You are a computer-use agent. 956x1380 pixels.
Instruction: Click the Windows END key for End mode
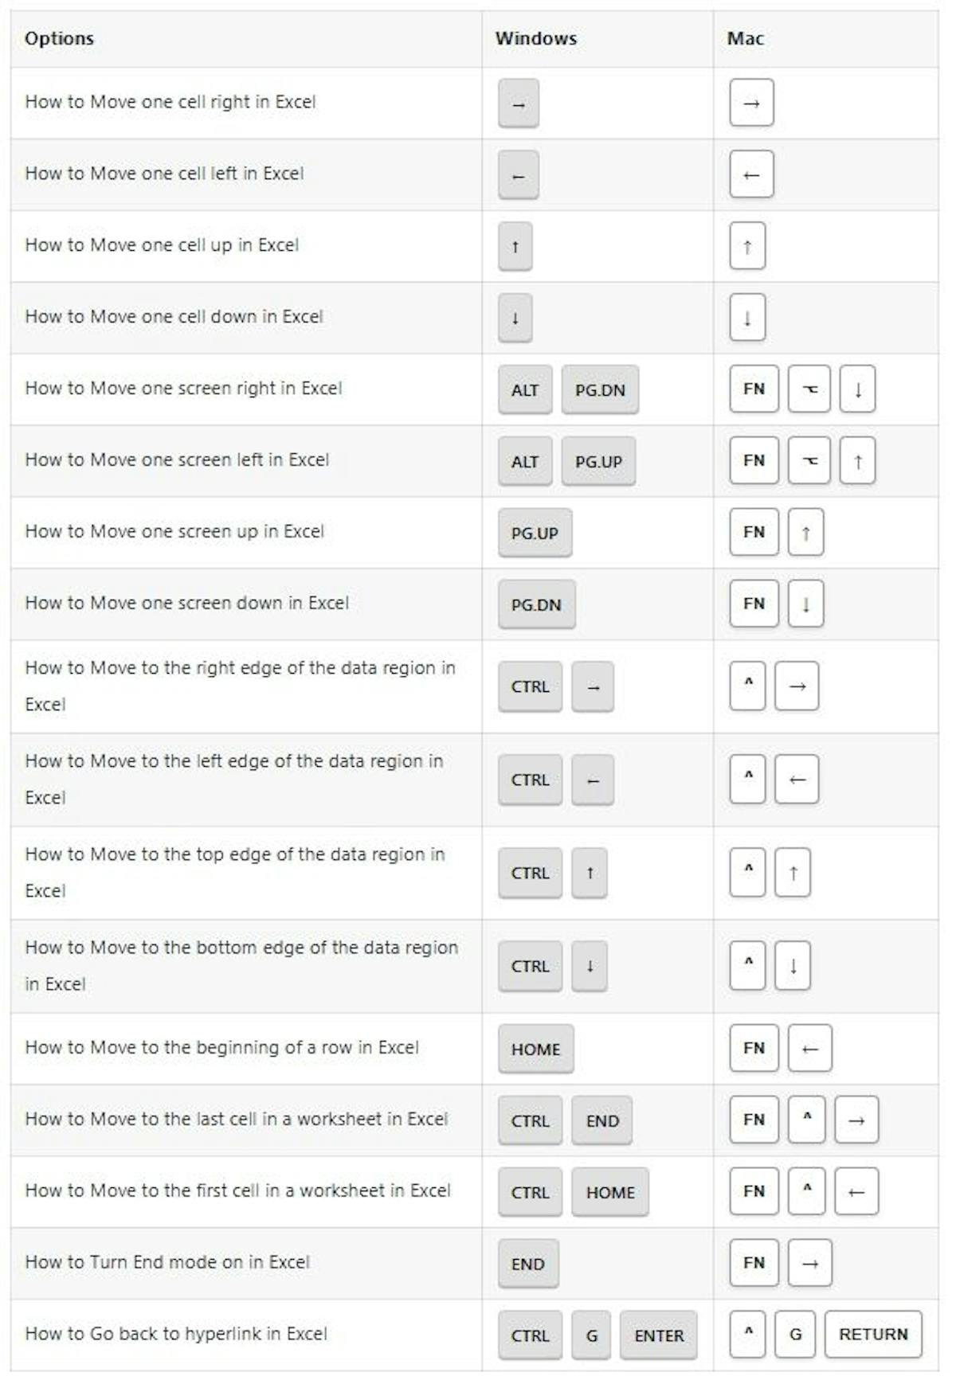(x=528, y=1264)
